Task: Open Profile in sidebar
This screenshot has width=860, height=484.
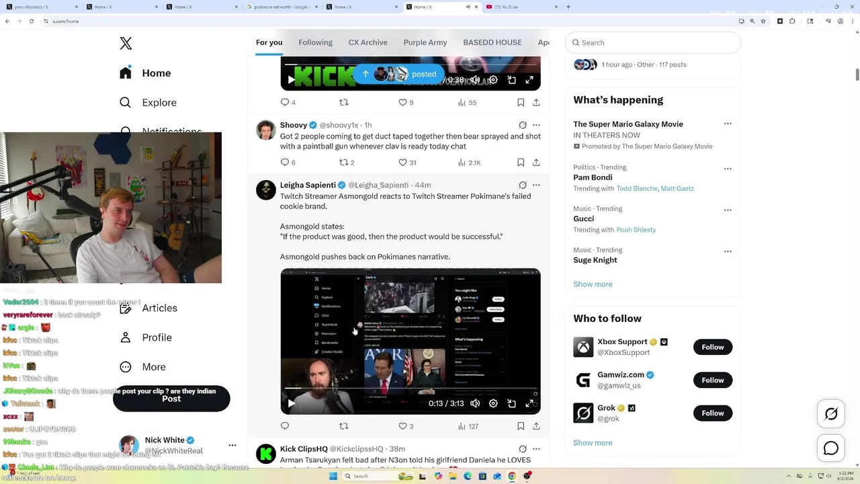Action: pos(146,337)
